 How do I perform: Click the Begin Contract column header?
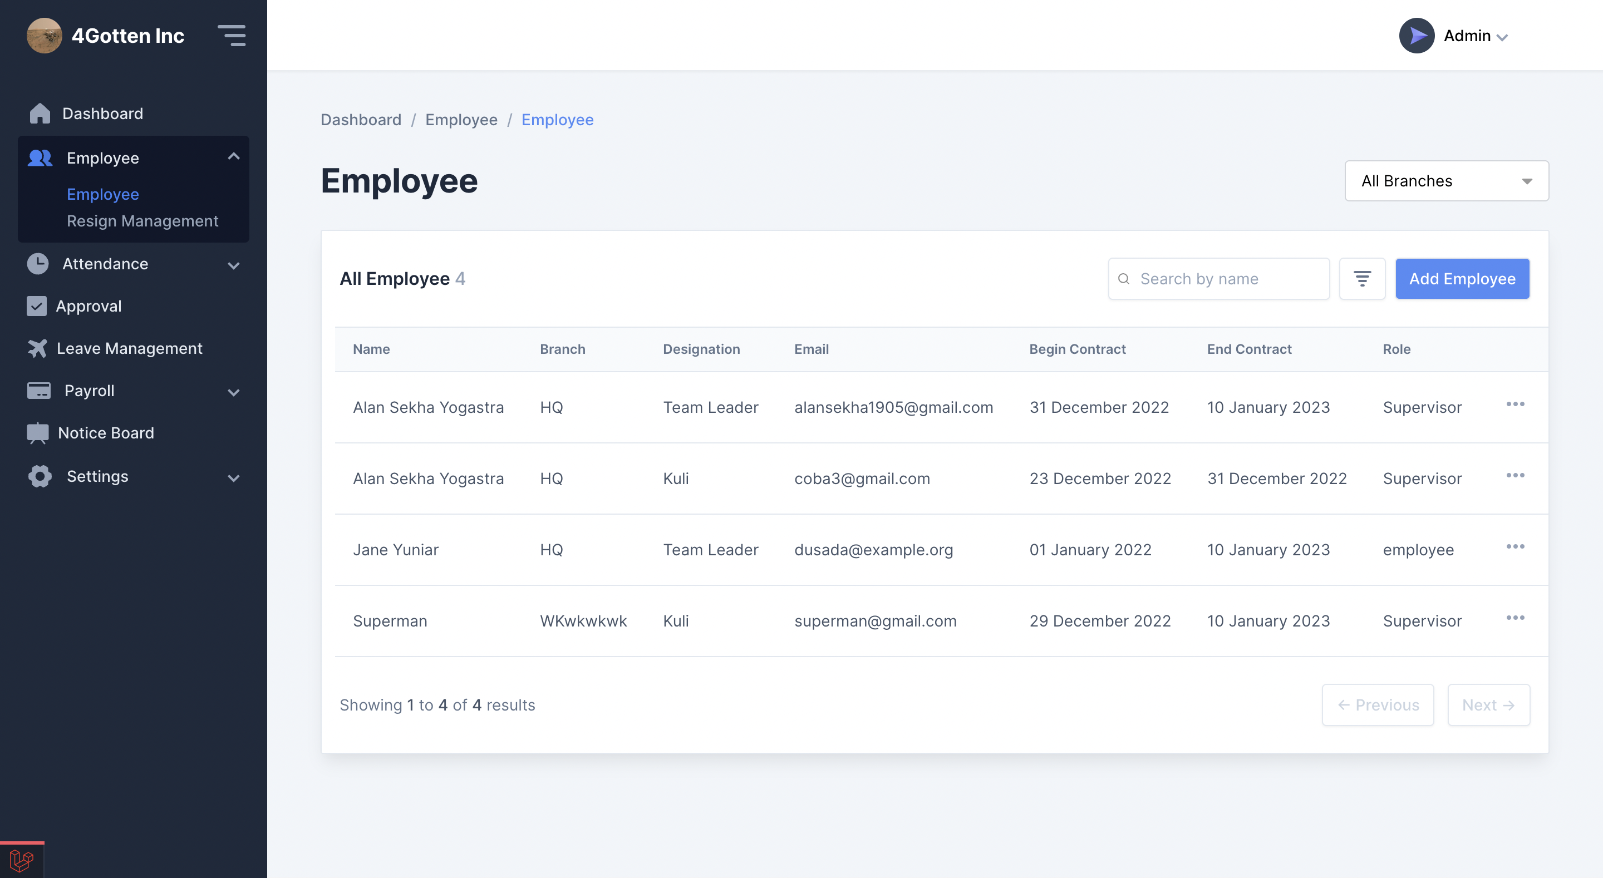[1077, 349]
